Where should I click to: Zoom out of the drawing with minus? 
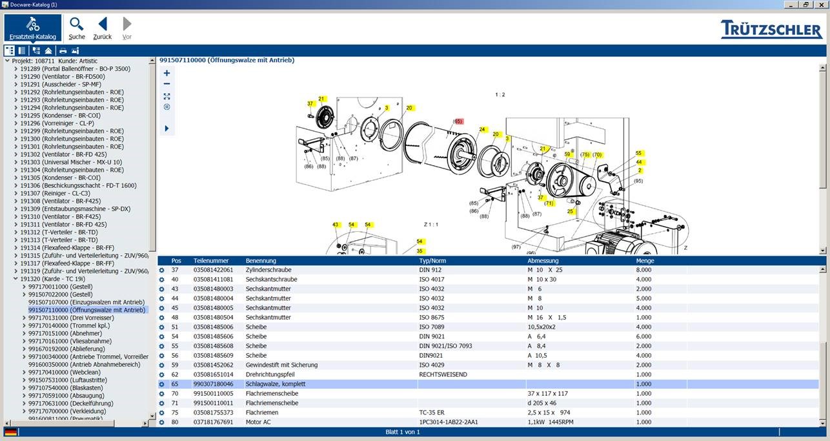[x=167, y=84]
